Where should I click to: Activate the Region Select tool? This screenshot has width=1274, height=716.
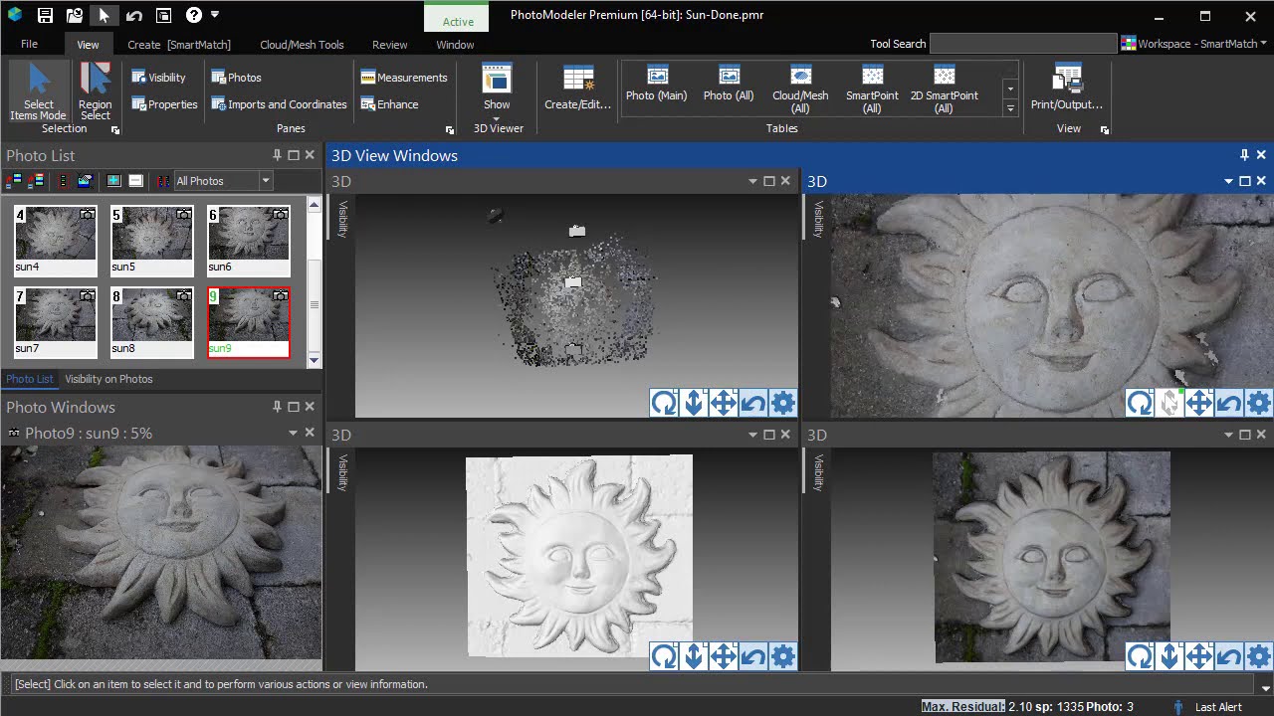click(x=96, y=91)
